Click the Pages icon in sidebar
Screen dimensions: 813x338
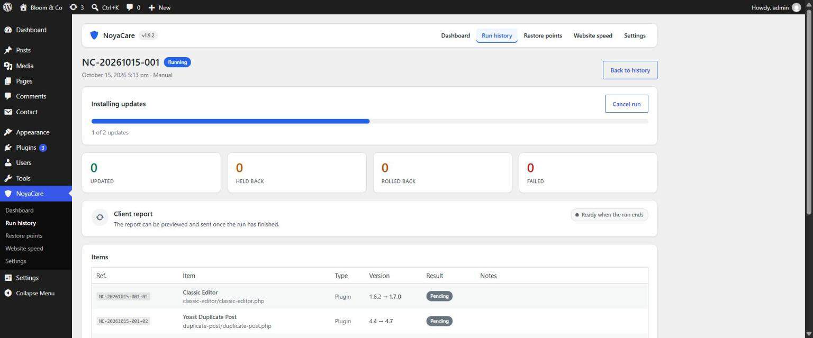tap(8, 81)
